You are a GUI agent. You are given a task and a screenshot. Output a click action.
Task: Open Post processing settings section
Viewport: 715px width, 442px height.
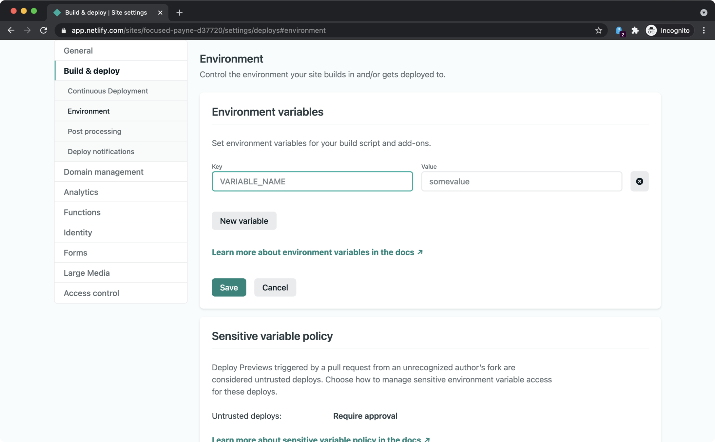[94, 131]
